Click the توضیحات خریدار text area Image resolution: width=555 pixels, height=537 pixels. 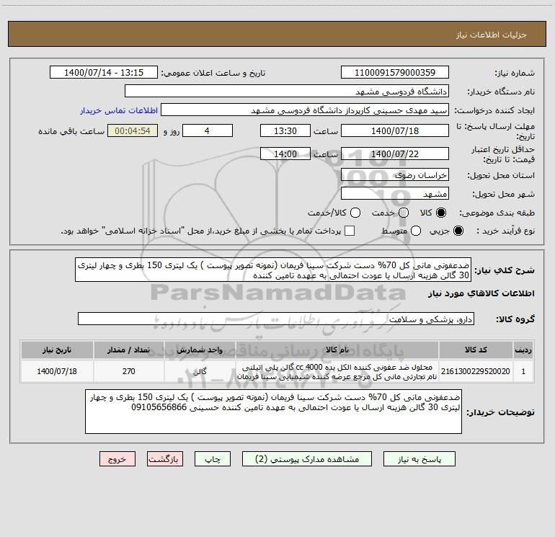tap(274, 412)
